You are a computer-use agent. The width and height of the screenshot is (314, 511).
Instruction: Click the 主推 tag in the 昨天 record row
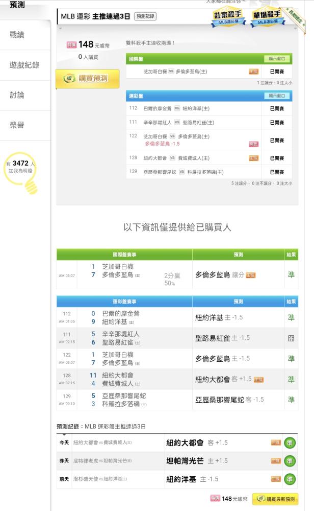point(276,461)
